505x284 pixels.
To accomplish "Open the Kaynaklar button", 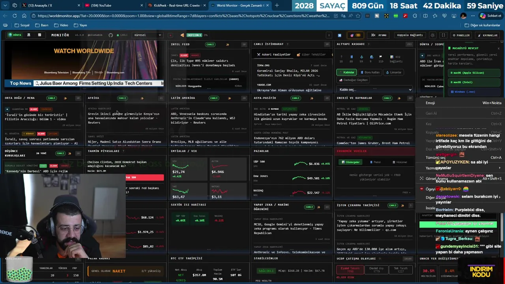I will tap(488, 35).
